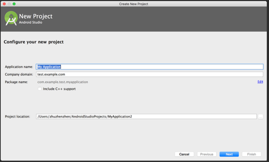Click the Finish button
The image size is (269, 162).
tap(252, 154)
